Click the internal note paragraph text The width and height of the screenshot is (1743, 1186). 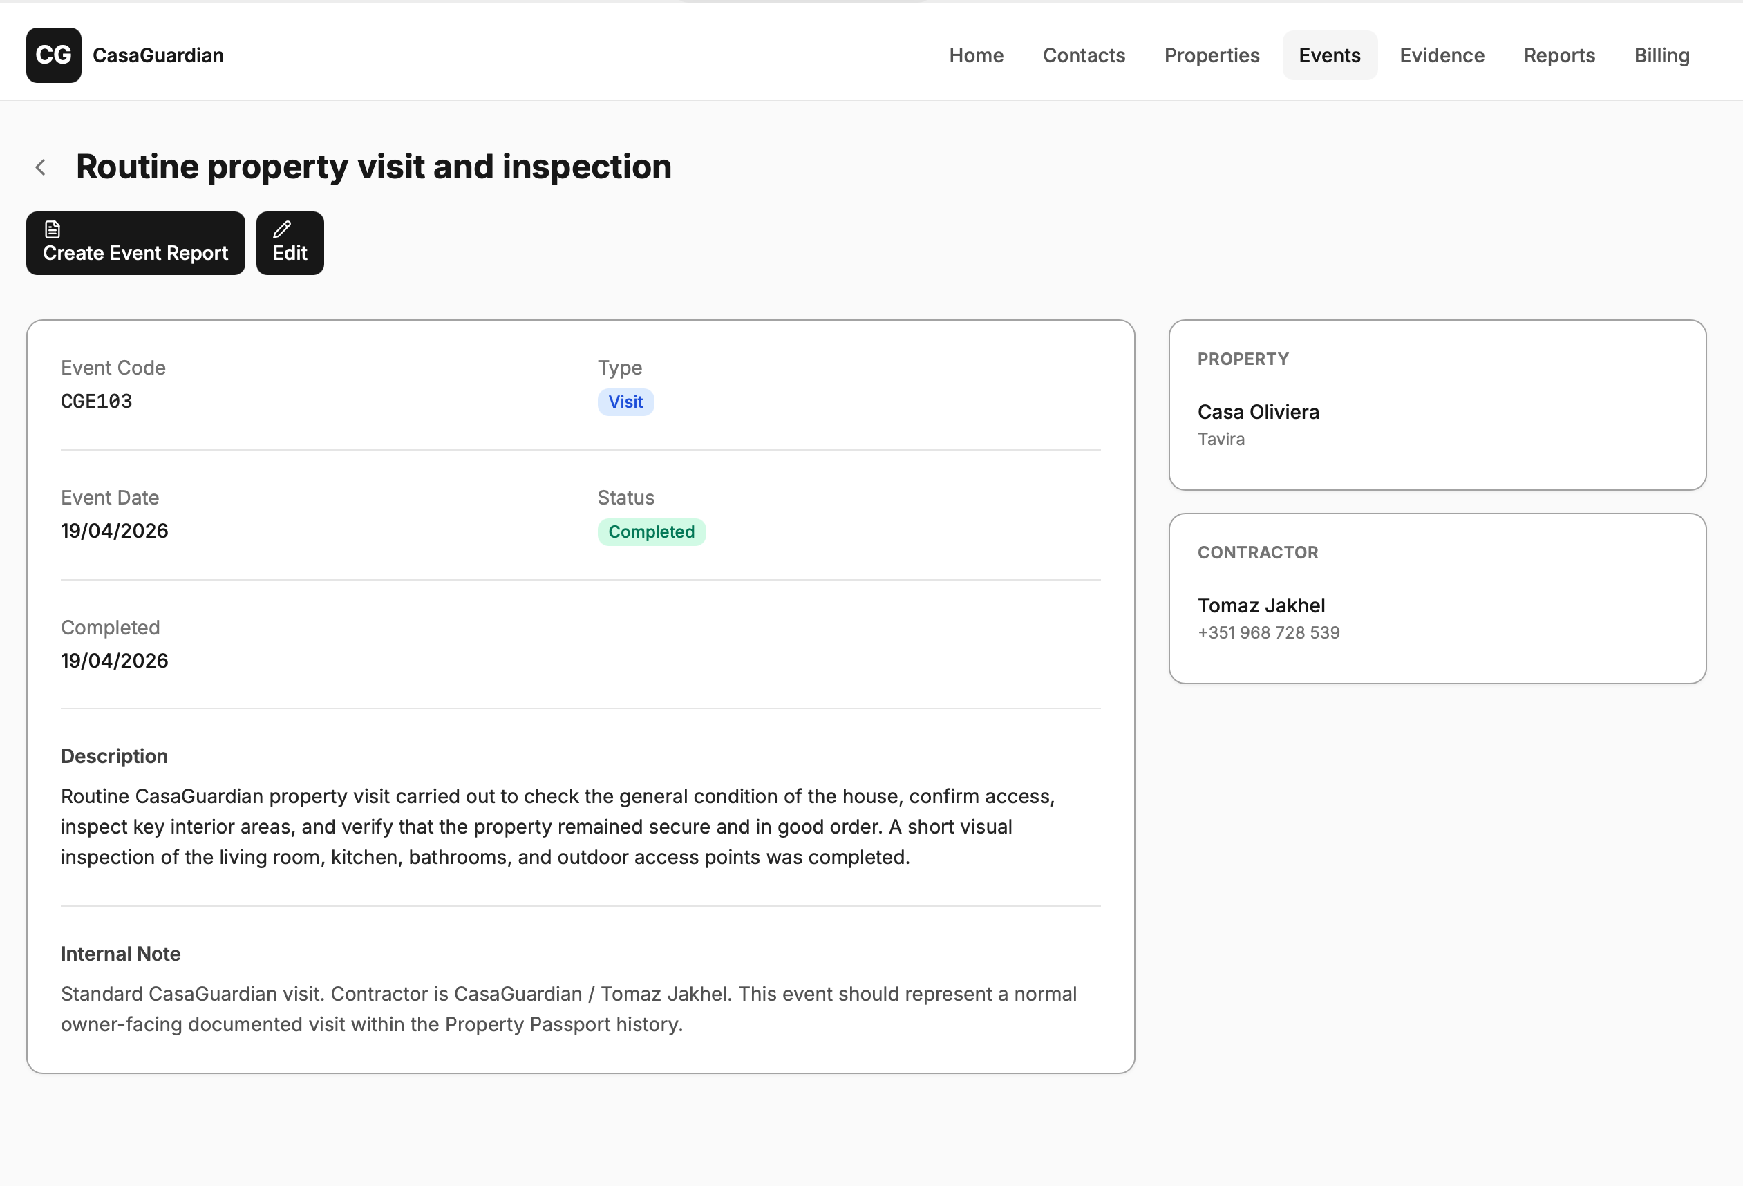[x=569, y=1009]
